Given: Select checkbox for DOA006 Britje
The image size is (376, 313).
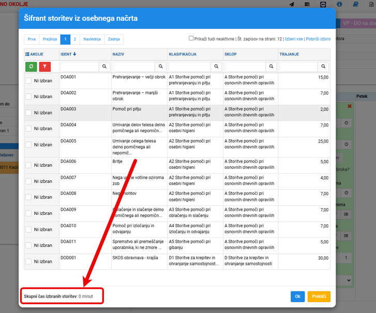Looking at the screenshot, I should tap(28, 165).
